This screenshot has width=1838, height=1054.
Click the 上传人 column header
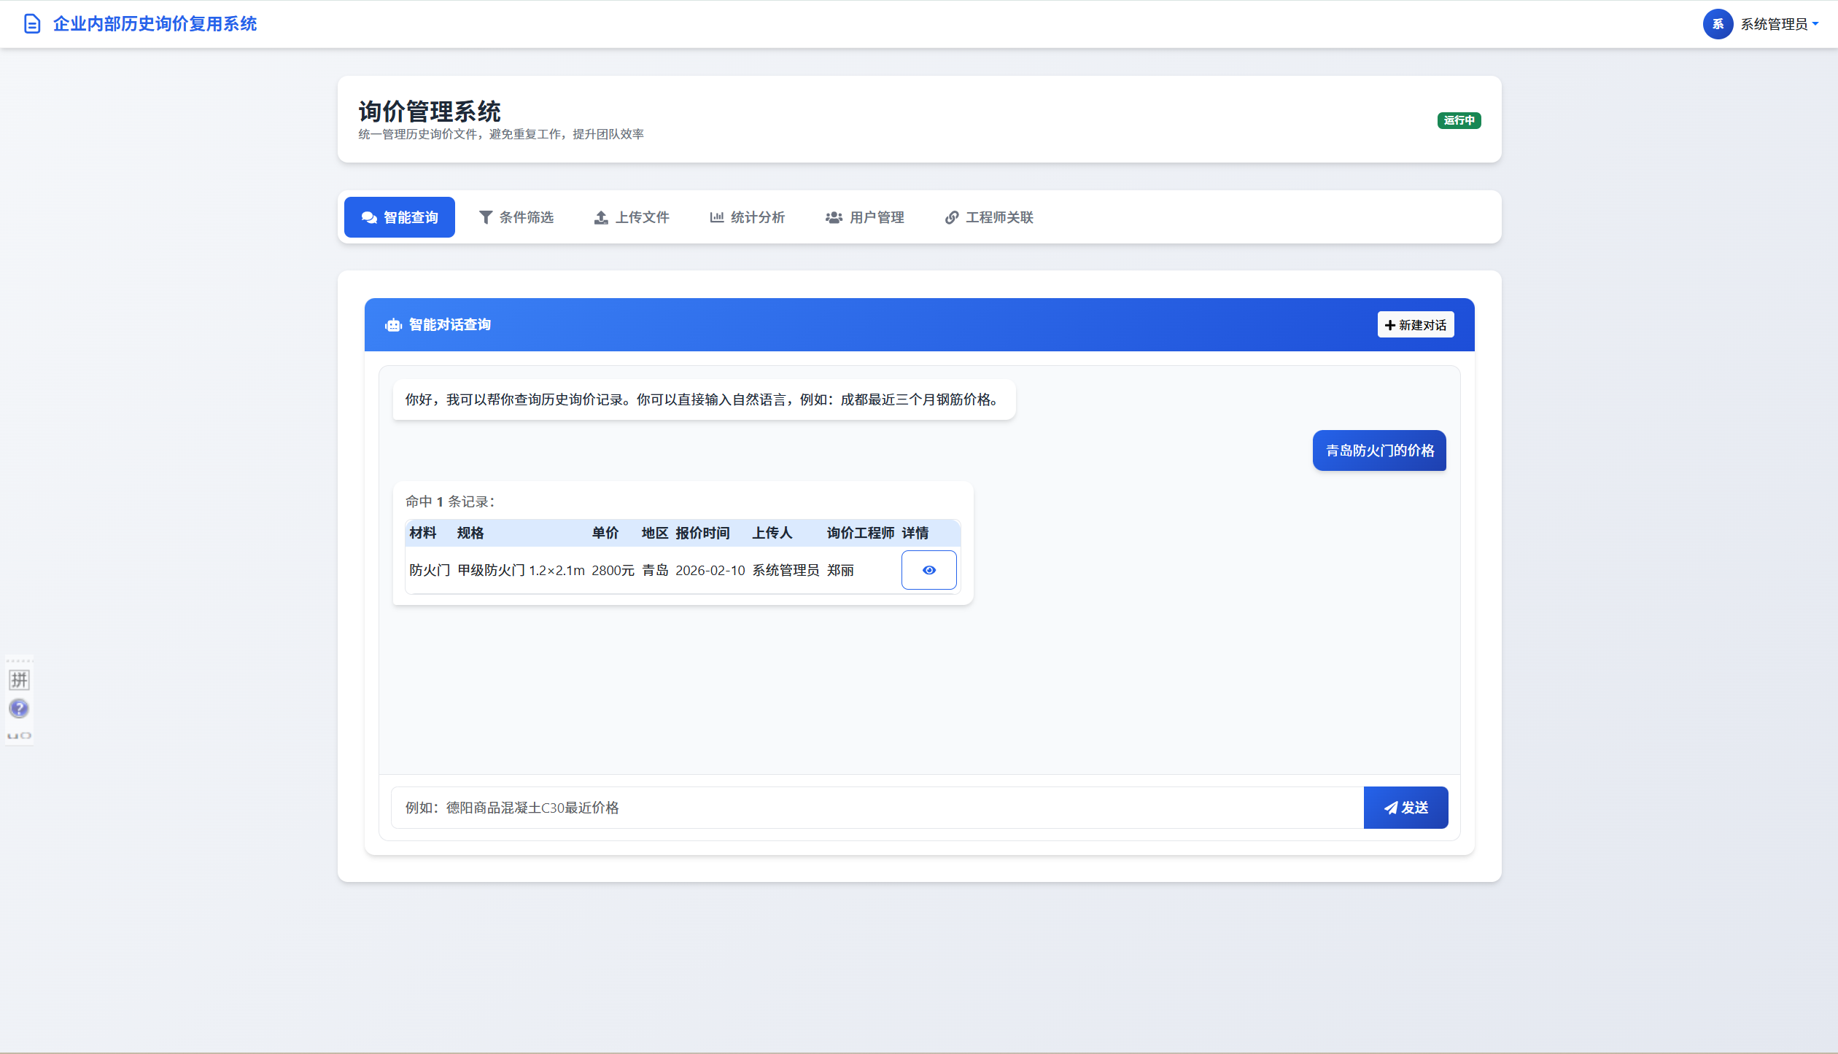tap(772, 533)
